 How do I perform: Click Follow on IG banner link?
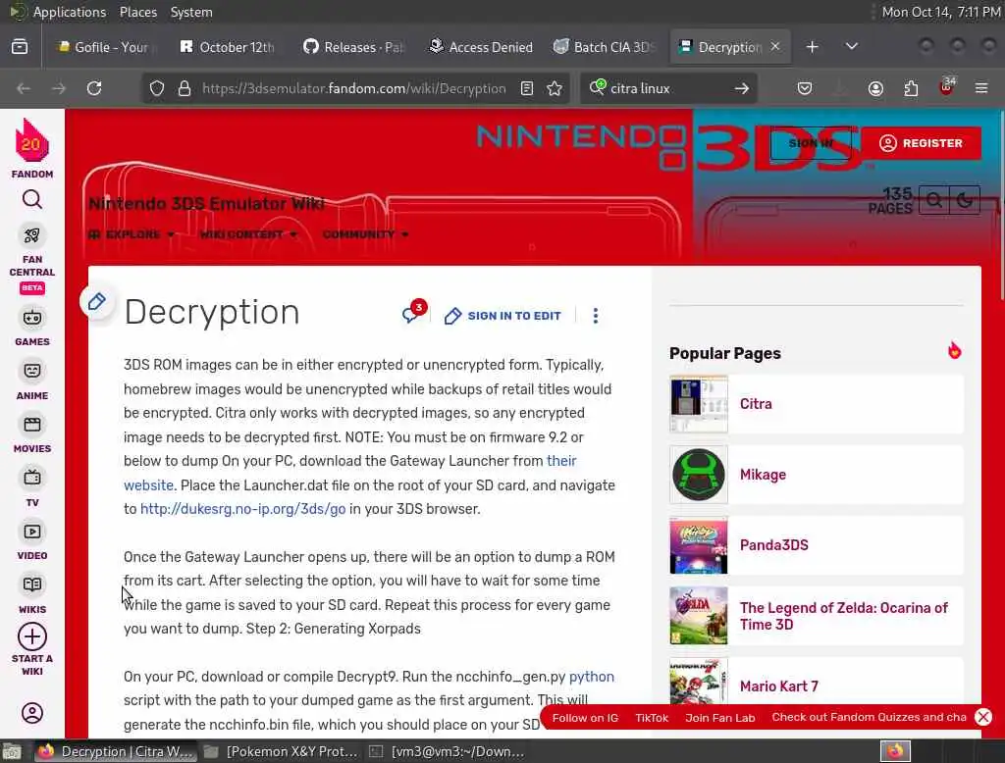(x=585, y=718)
